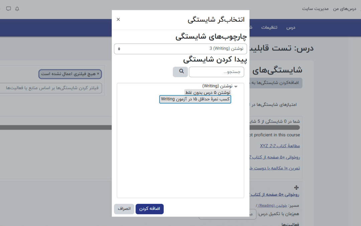361x226 pixels.
Task: Click the move handle icon for the competency
Action: [296, 187]
